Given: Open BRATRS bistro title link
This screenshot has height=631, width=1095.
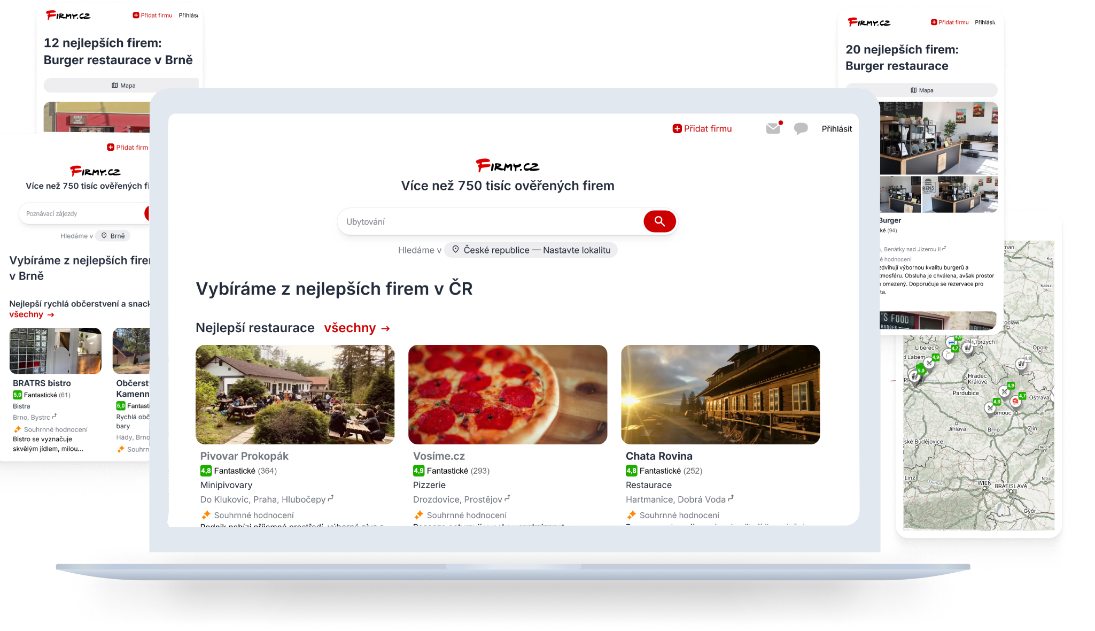Looking at the screenshot, I should click(x=42, y=383).
